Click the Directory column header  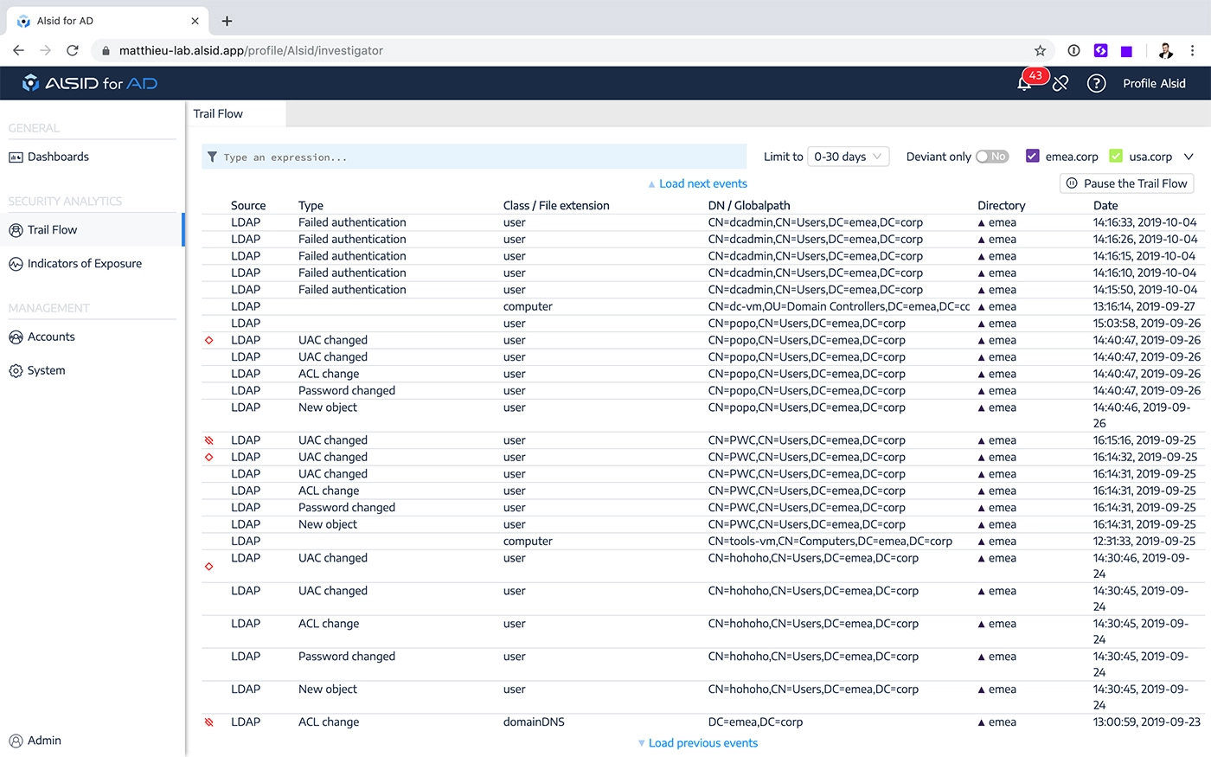point(1001,206)
